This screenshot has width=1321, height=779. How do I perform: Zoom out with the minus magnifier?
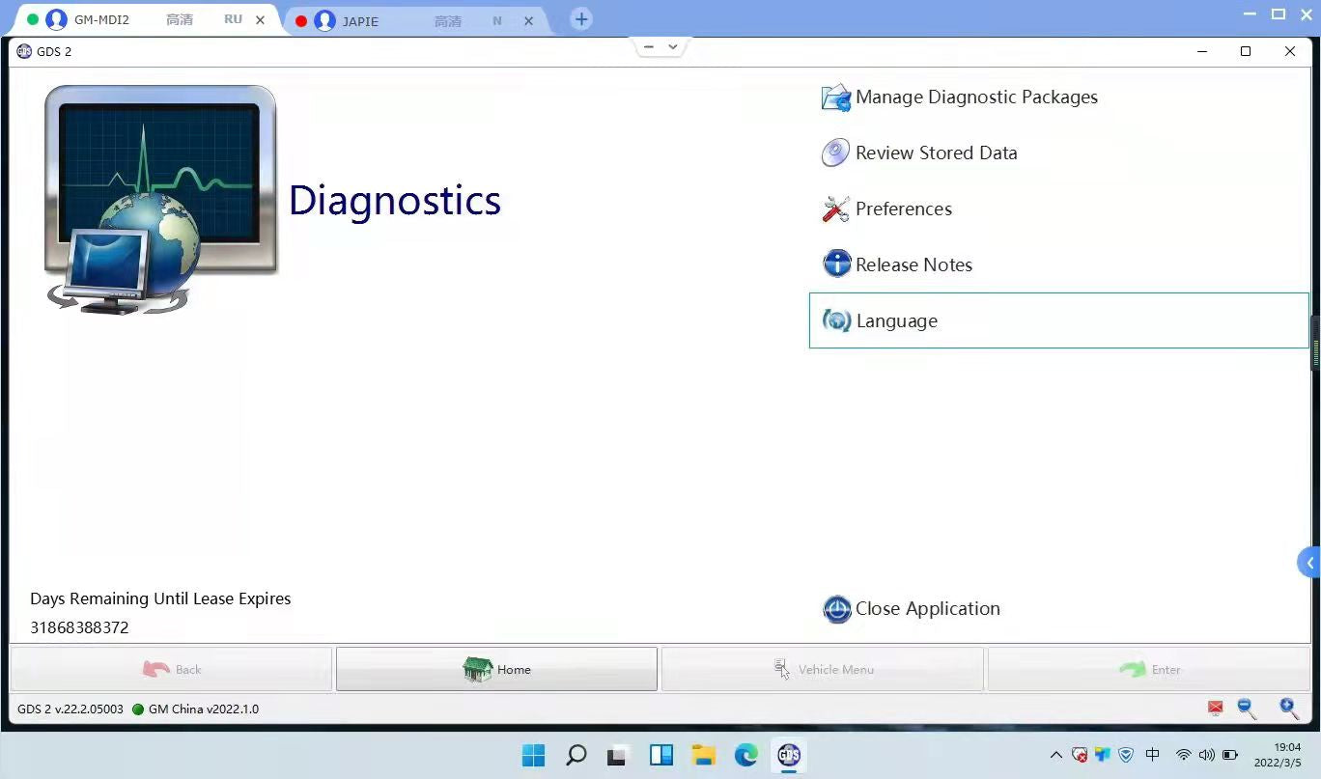click(1247, 709)
